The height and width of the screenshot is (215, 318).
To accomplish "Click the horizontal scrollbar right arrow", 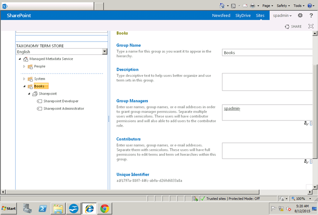I will (310, 192).
